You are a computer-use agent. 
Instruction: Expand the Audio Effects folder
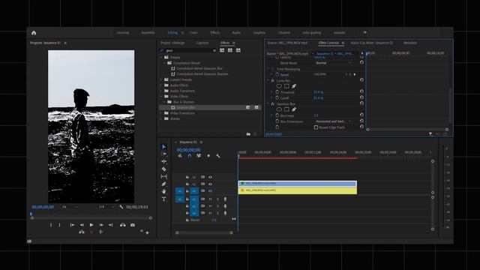(x=161, y=85)
